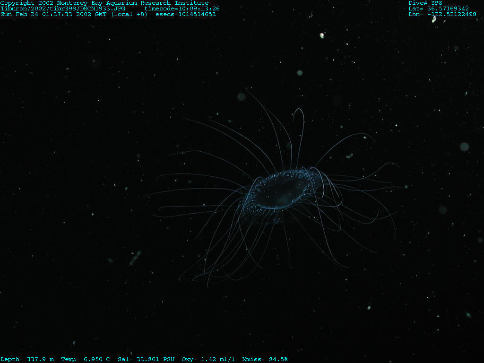Click the Dive# 398 label
This screenshot has height=363, width=484.
click(x=425, y=3)
